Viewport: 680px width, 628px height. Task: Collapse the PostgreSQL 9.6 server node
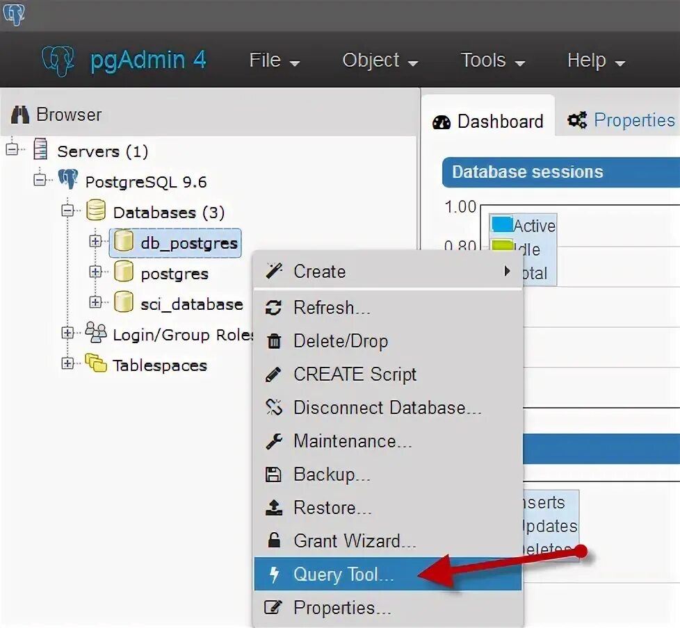(40, 179)
